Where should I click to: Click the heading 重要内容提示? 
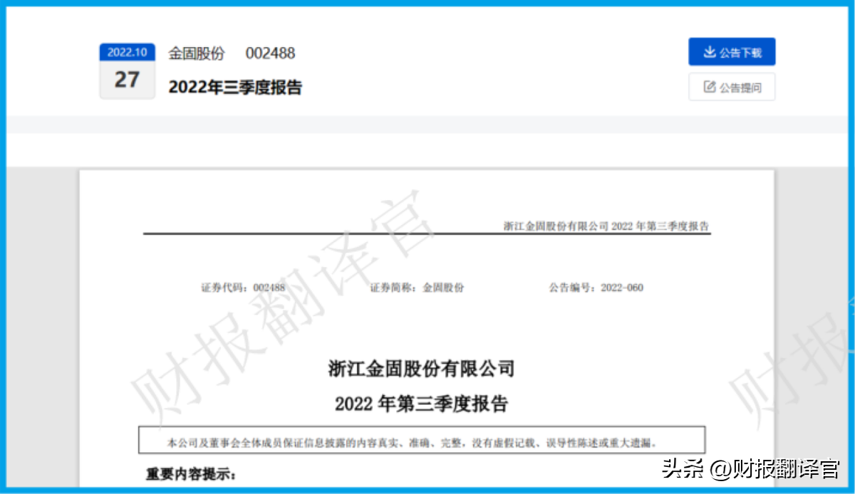(191, 473)
